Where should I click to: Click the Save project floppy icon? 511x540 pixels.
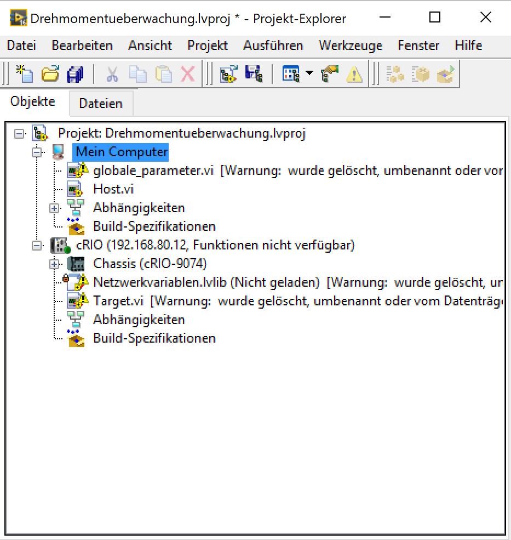(254, 73)
